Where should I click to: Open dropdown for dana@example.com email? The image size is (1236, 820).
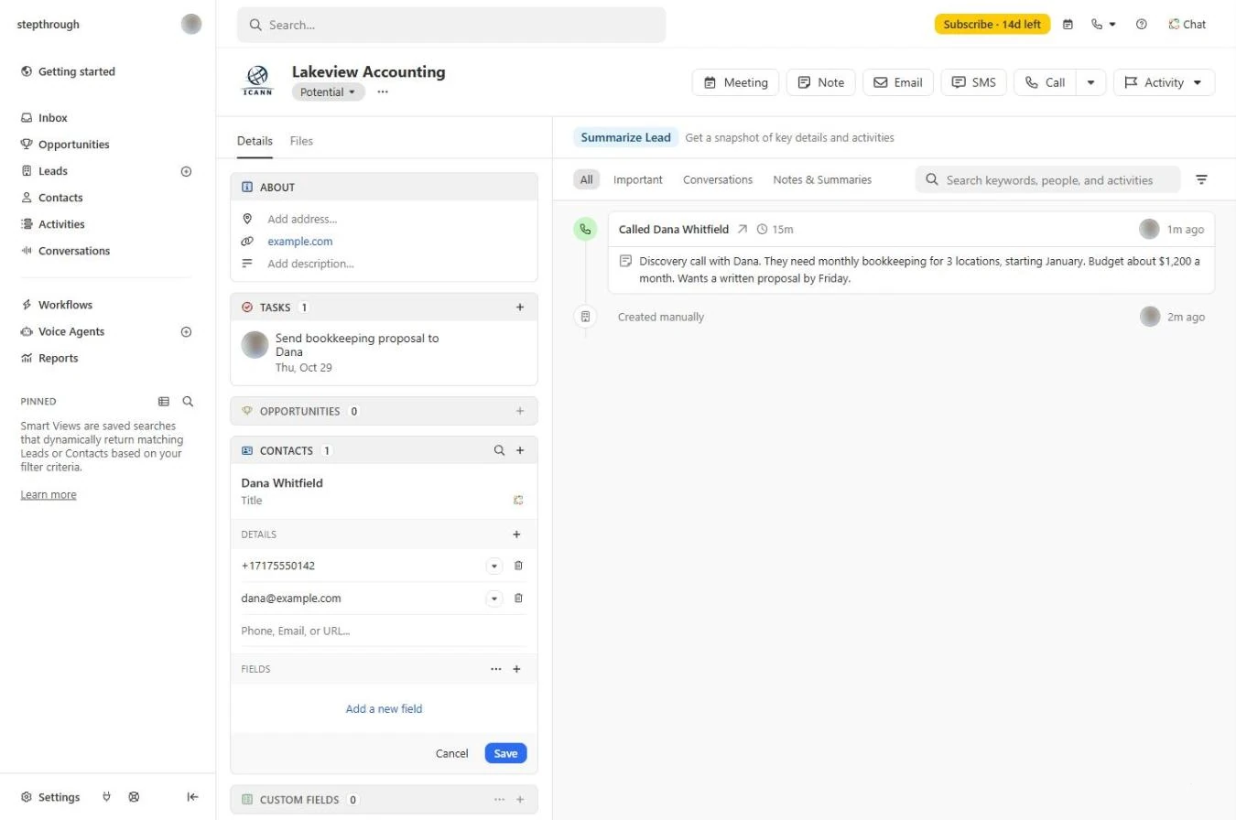click(494, 599)
